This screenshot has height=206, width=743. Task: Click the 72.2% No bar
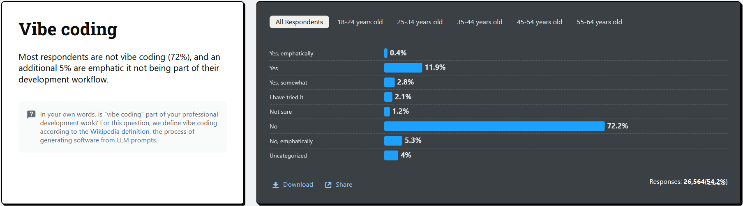(x=494, y=126)
